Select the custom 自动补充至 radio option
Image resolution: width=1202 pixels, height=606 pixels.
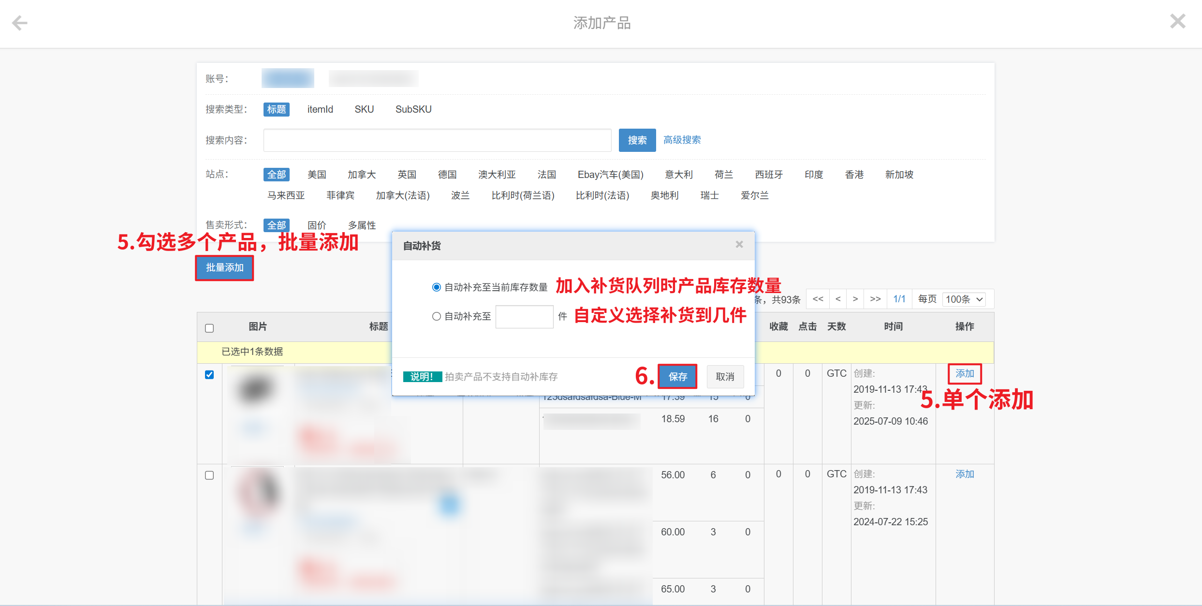coord(436,316)
